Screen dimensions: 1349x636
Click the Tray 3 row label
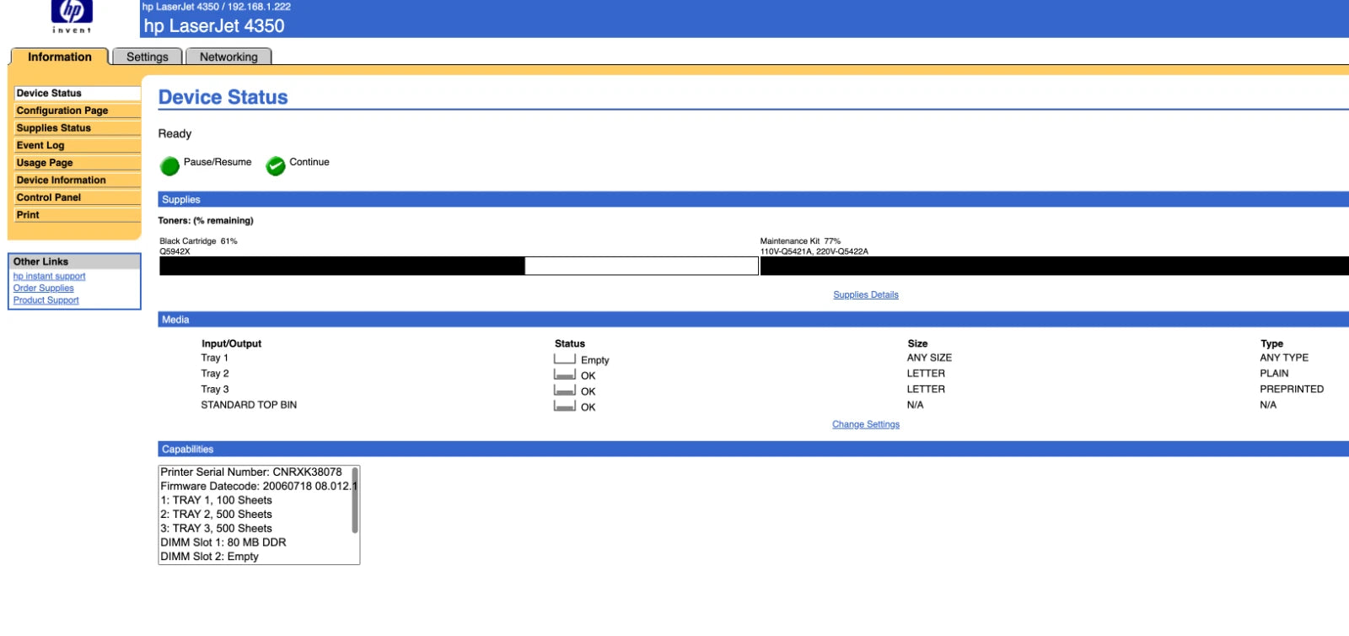click(x=215, y=390)
